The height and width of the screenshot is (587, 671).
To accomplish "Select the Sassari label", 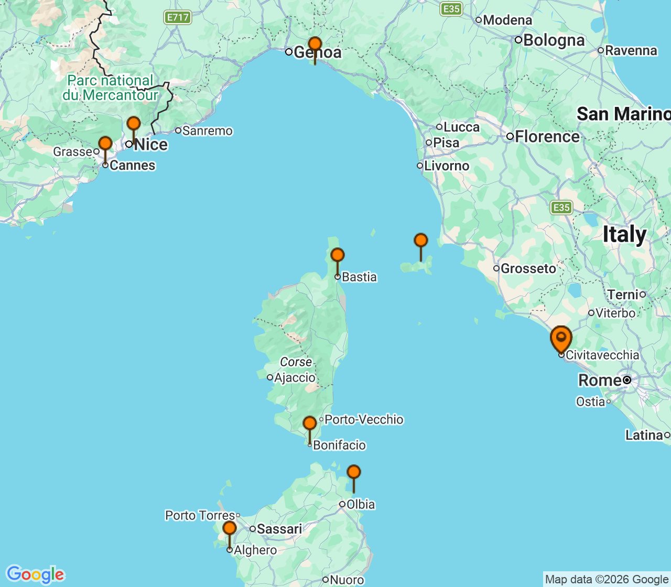I will coord(279,529).
